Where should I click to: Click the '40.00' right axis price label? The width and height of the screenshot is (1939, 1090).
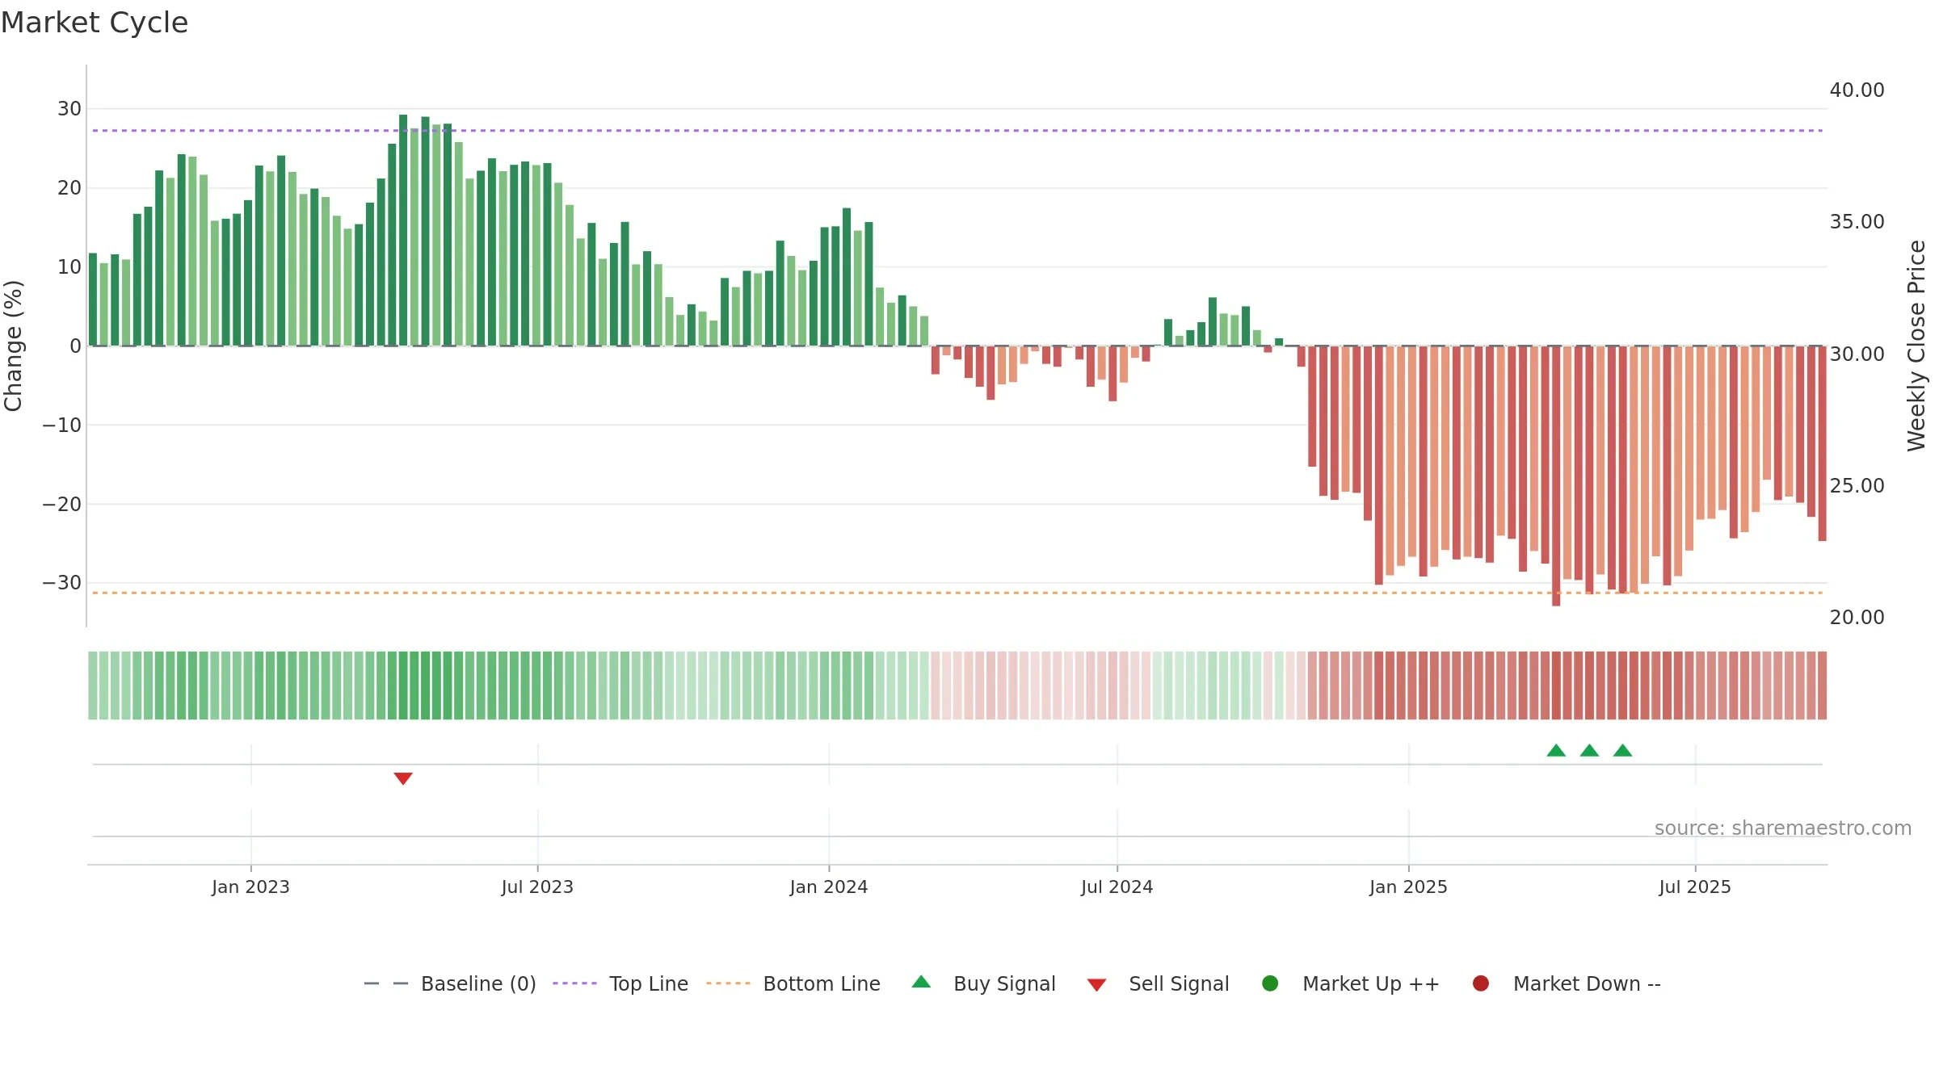[1857, 90]
